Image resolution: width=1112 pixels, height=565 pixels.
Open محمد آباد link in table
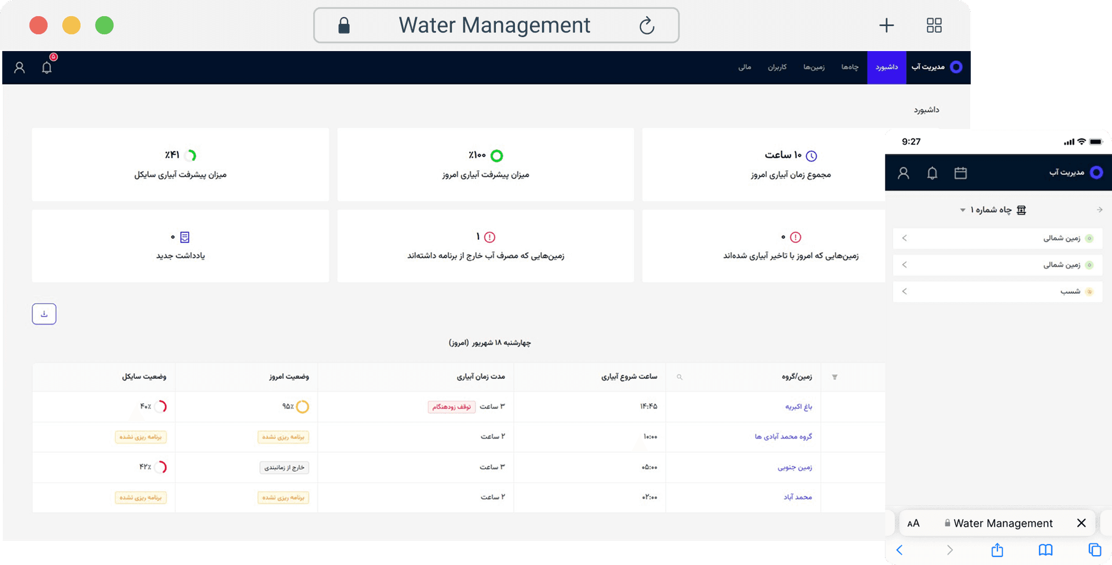click(798, 497)
